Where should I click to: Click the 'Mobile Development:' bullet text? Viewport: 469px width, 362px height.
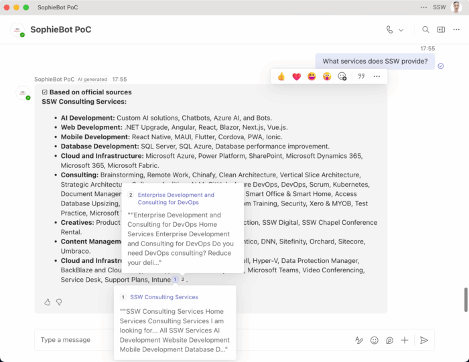click(95, 137)
